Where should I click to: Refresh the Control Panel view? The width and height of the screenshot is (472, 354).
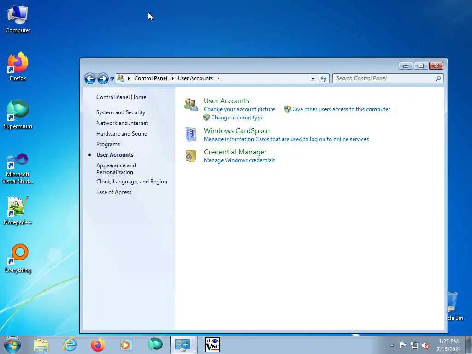coord(324,78)
